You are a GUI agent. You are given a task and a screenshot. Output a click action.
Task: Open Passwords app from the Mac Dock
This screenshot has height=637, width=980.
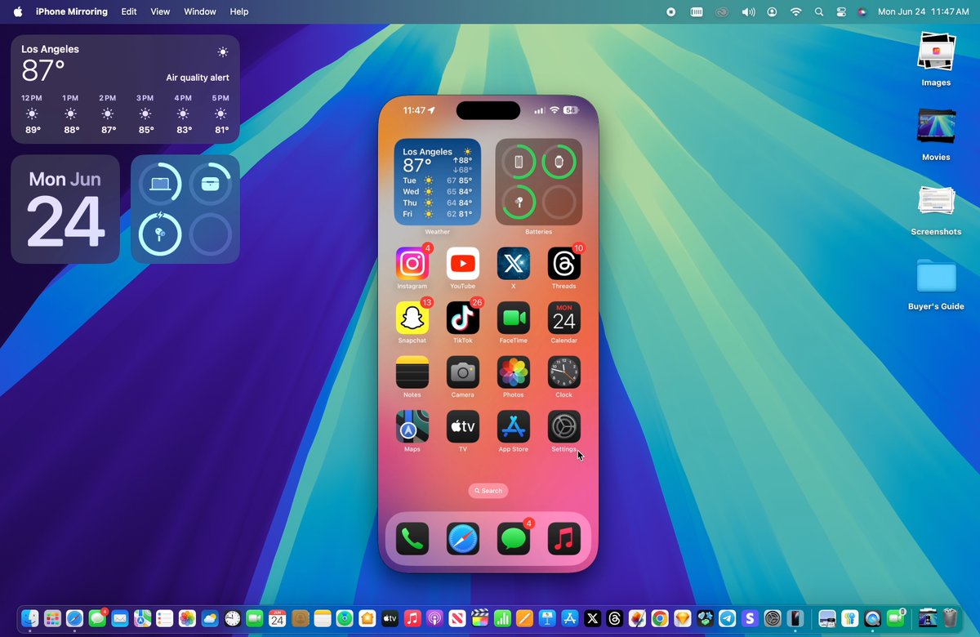[x=850, y=618]
